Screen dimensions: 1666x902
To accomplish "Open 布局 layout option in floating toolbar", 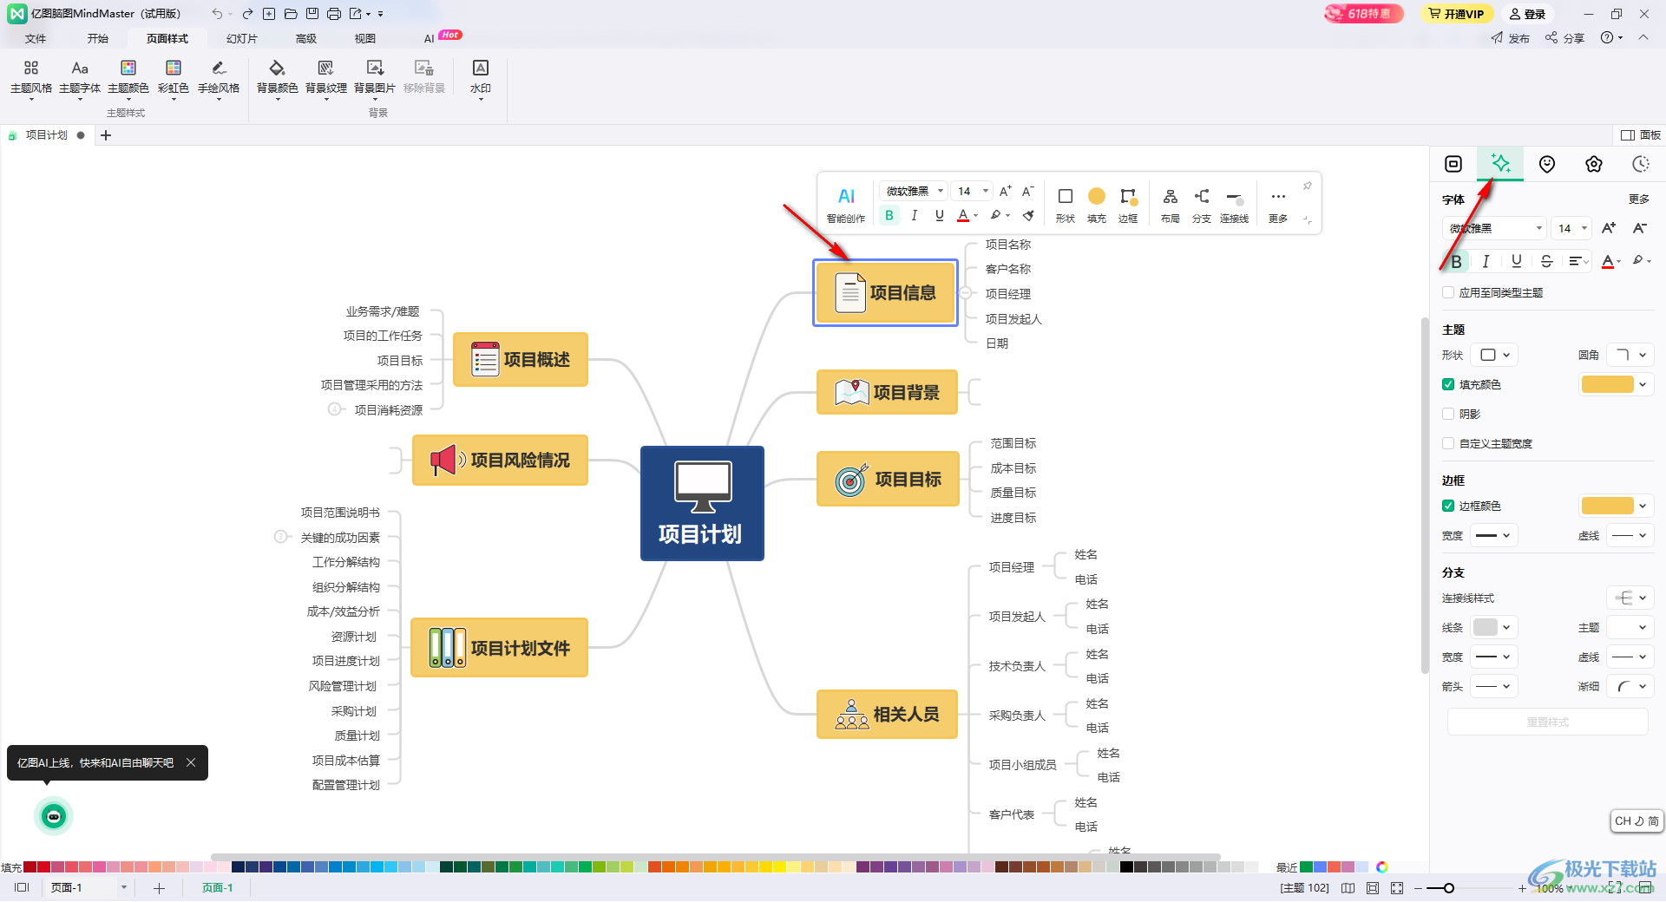I will click(x=1171, y=205).
